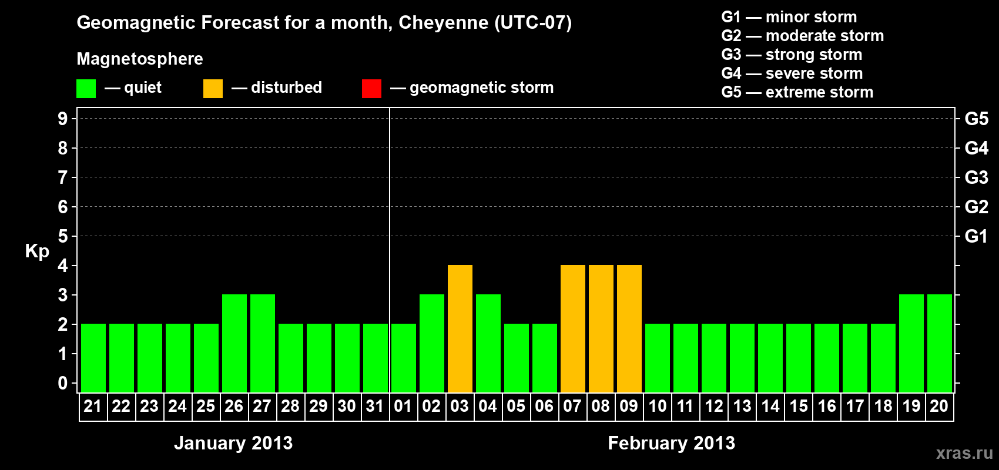Select the orange bar for February 09
Screen dimensions: 999x470
point(629,329)
